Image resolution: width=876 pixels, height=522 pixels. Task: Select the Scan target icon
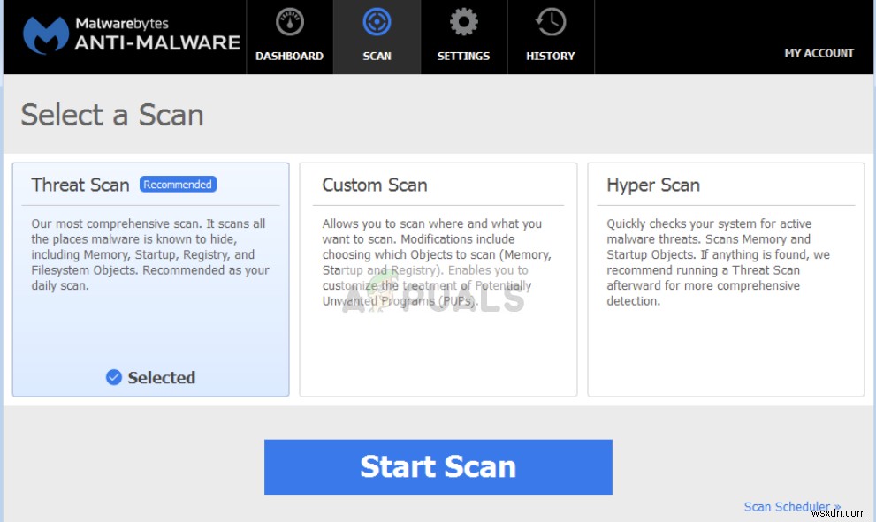(x=377, y=21)
